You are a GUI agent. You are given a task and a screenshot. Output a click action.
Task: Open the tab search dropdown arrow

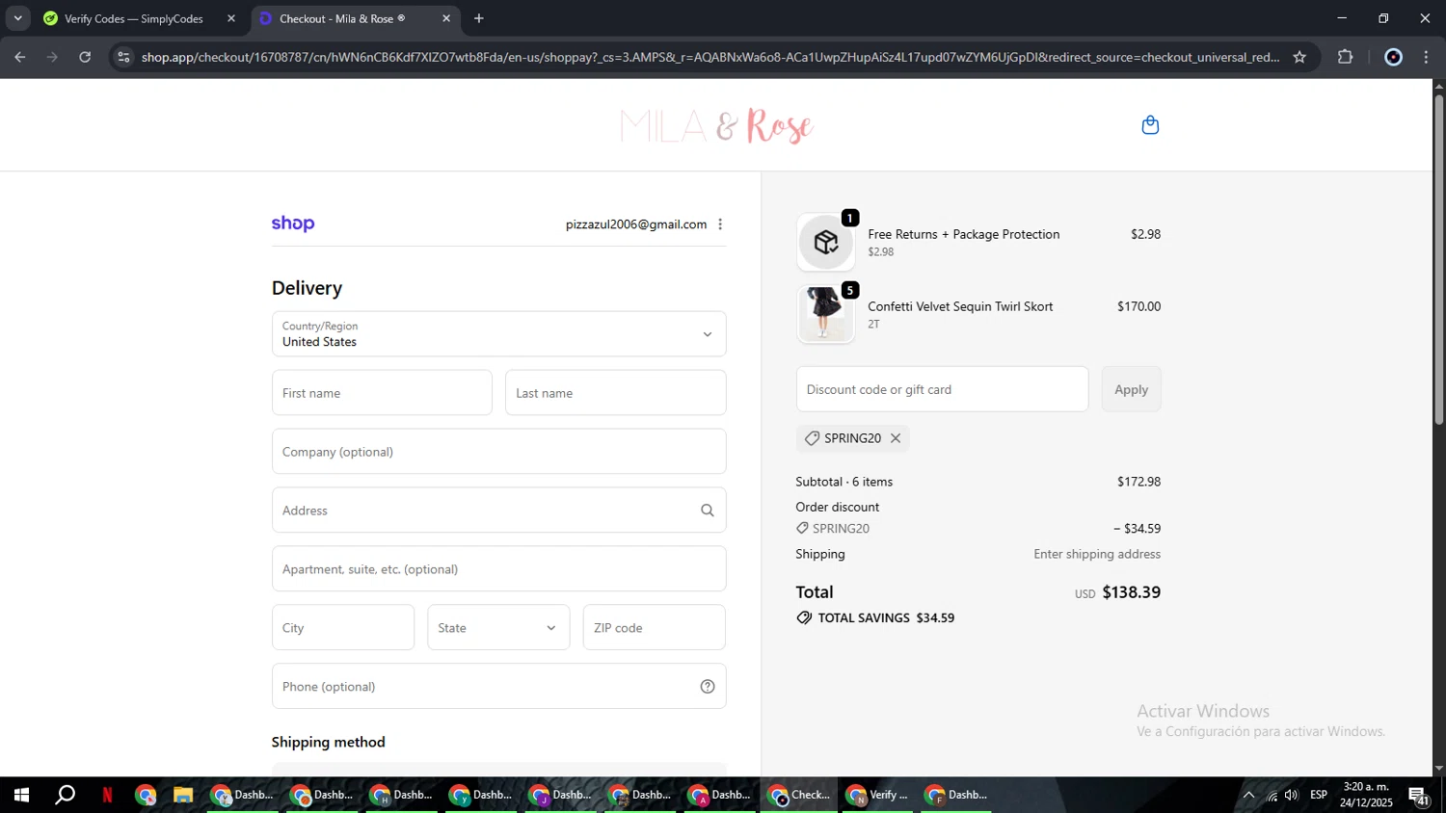click(x=17, y=18)
